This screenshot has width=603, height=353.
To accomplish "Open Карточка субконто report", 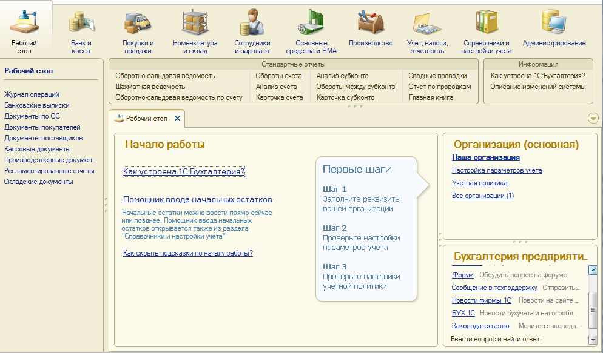I will click(345, 98).
